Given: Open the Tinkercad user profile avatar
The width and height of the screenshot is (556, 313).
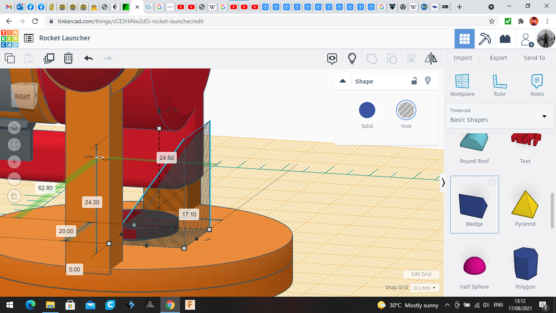Looking at the screenshot, I should (546, 39).
